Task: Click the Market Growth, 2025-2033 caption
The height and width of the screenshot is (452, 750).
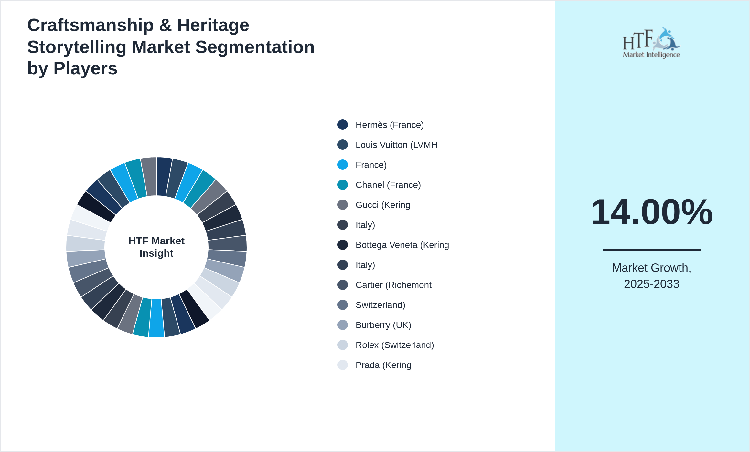Action: [651, 276]
